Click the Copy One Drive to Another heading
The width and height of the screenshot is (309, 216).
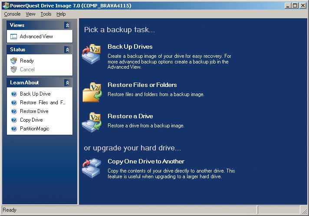coord(146,161)
